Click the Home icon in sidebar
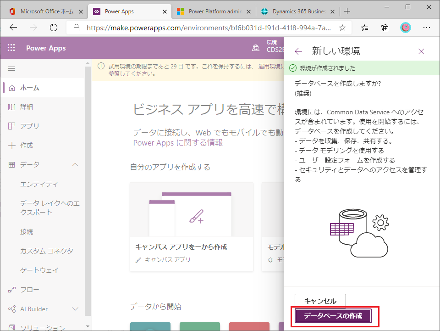 pos(12,88)
